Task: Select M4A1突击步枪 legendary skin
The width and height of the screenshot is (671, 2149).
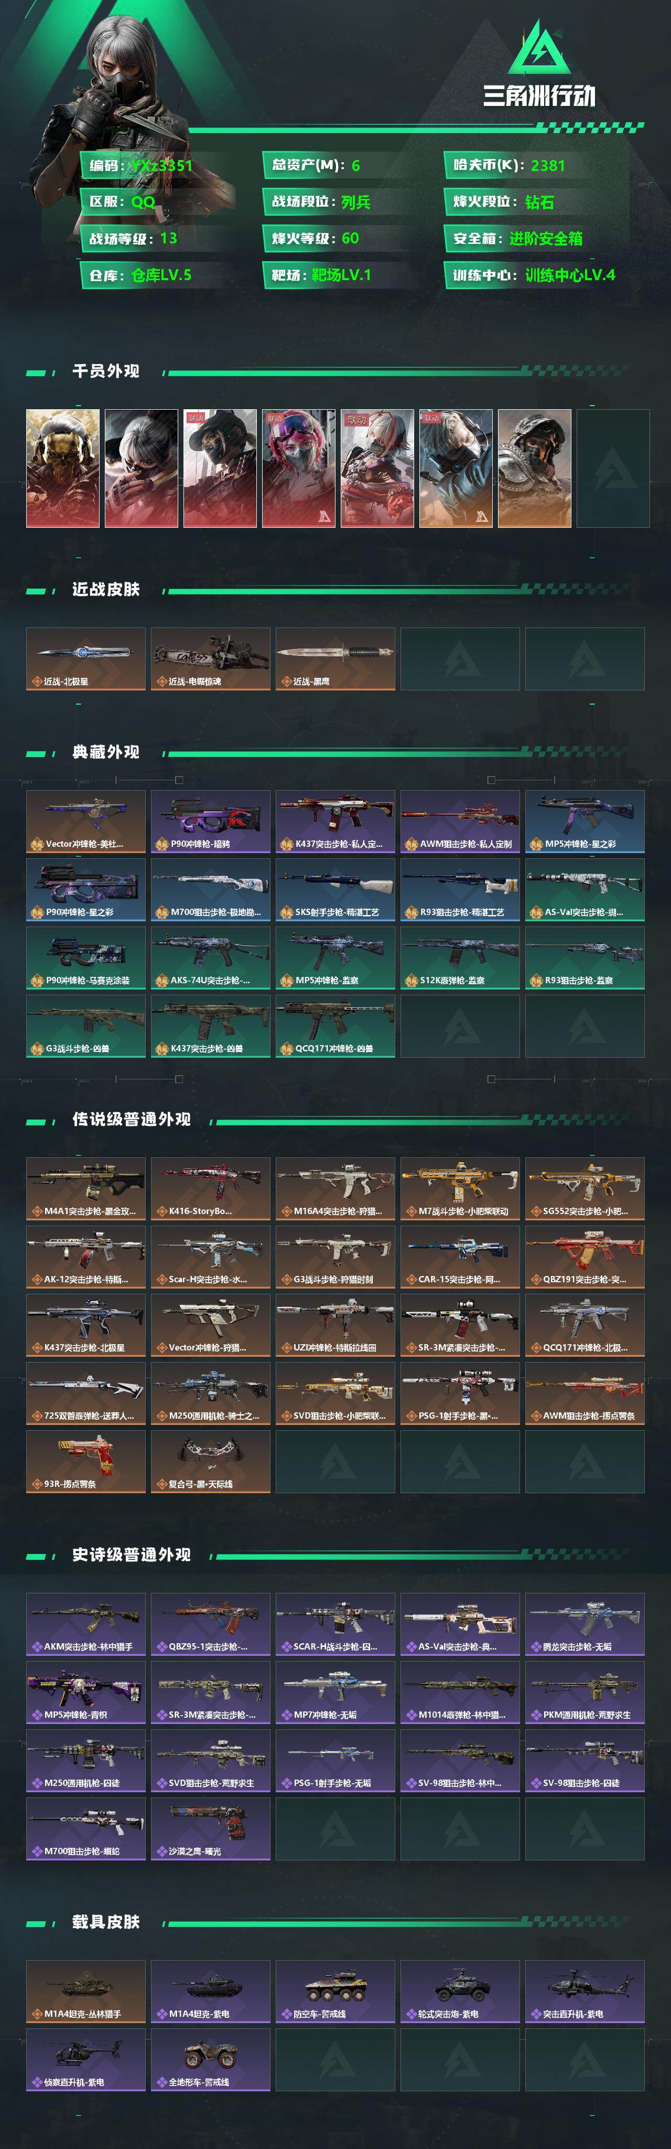Action: tap(86, 1189)
